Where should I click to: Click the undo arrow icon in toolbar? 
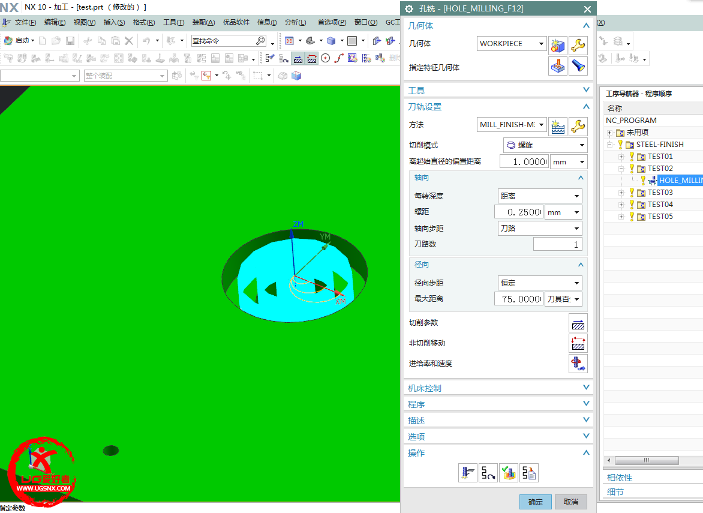click(x=146, y=41)
